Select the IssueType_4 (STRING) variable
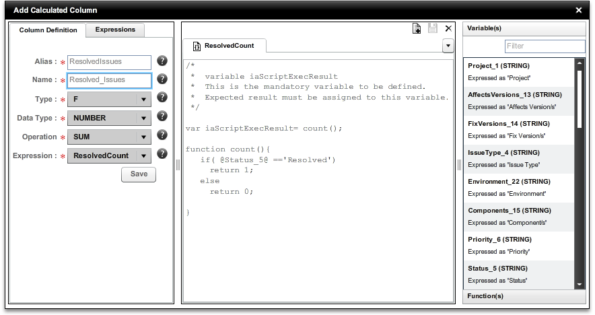Screen dimensions: 595x315 click(519, 159)
